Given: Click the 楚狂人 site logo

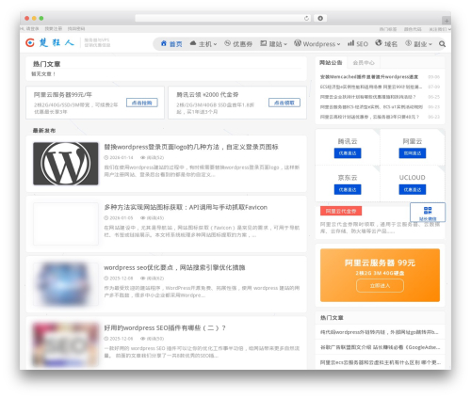Looking at the screenshot, I should (x=50, y=42).
